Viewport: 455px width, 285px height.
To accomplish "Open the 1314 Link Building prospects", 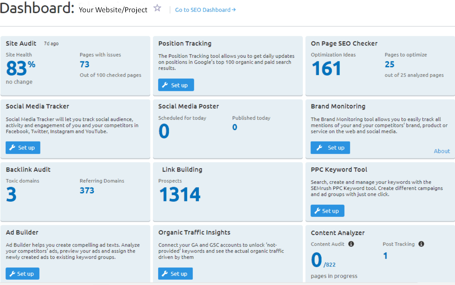I will (x=180, y=195).
